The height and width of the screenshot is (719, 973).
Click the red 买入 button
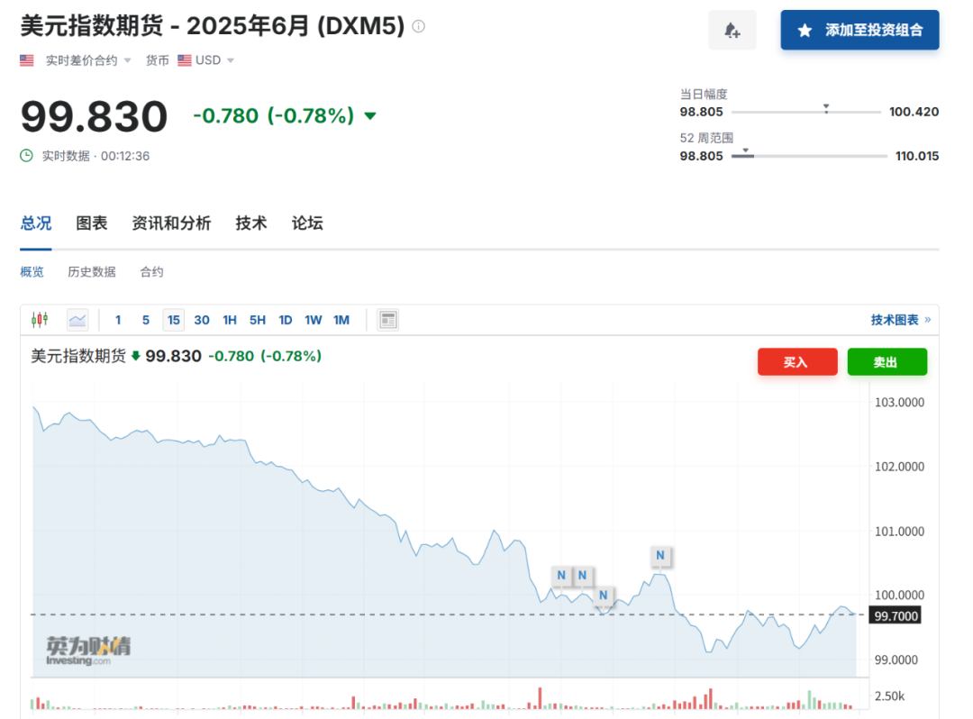tap(797, 362)
